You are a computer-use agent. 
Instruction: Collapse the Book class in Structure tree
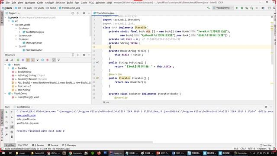[6, 65]
